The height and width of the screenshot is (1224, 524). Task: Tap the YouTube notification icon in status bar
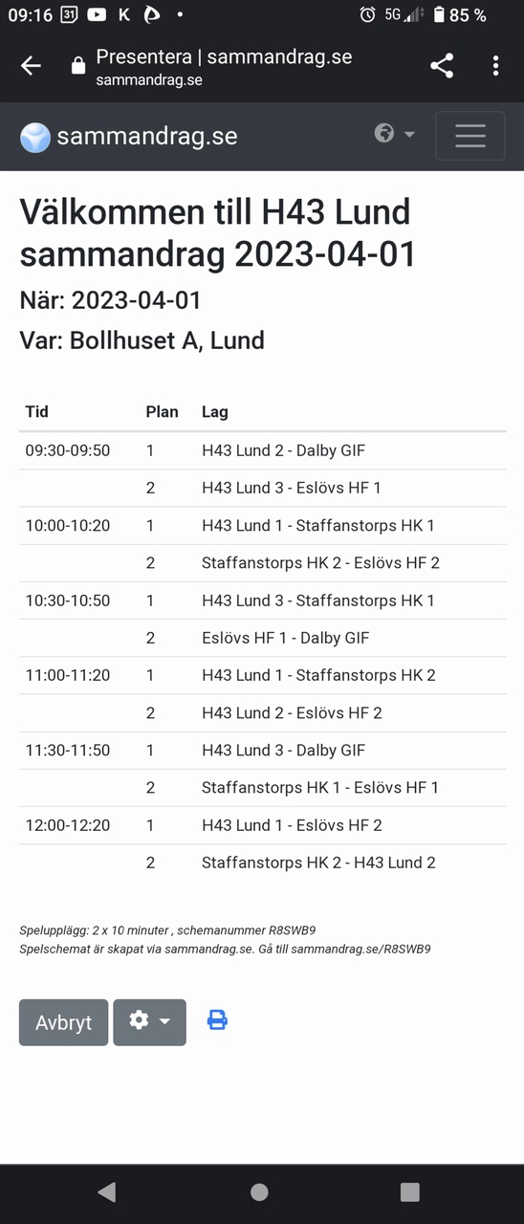[97, 14]
